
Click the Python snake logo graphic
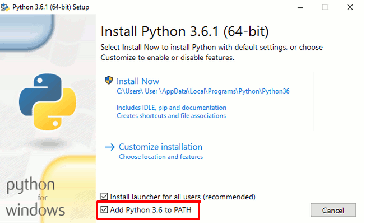pos(48,102)
